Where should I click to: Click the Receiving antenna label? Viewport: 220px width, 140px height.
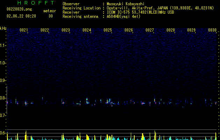point(80,16)
